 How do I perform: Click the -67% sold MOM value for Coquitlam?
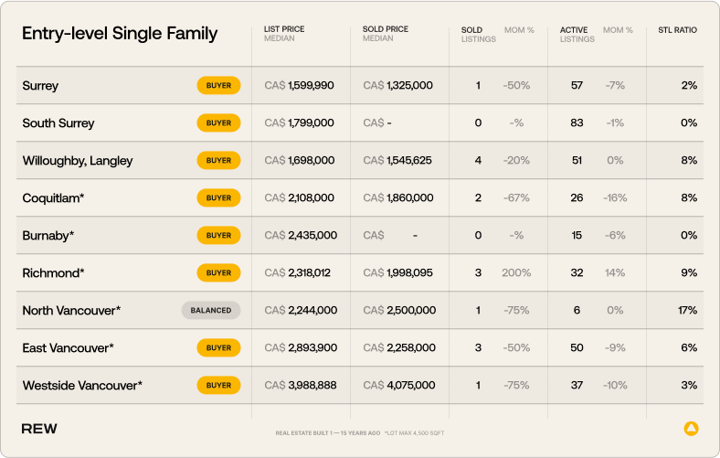(x=516, y=198)
